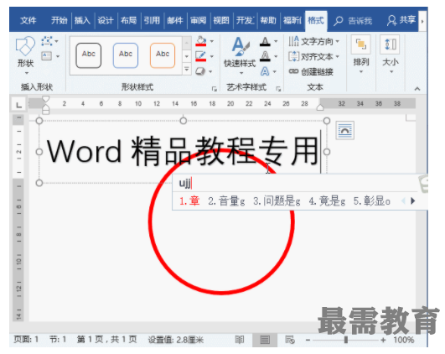The image size is (445, 354).
Task: Click the Tell Me search box
Action: (x=353, y=21)
